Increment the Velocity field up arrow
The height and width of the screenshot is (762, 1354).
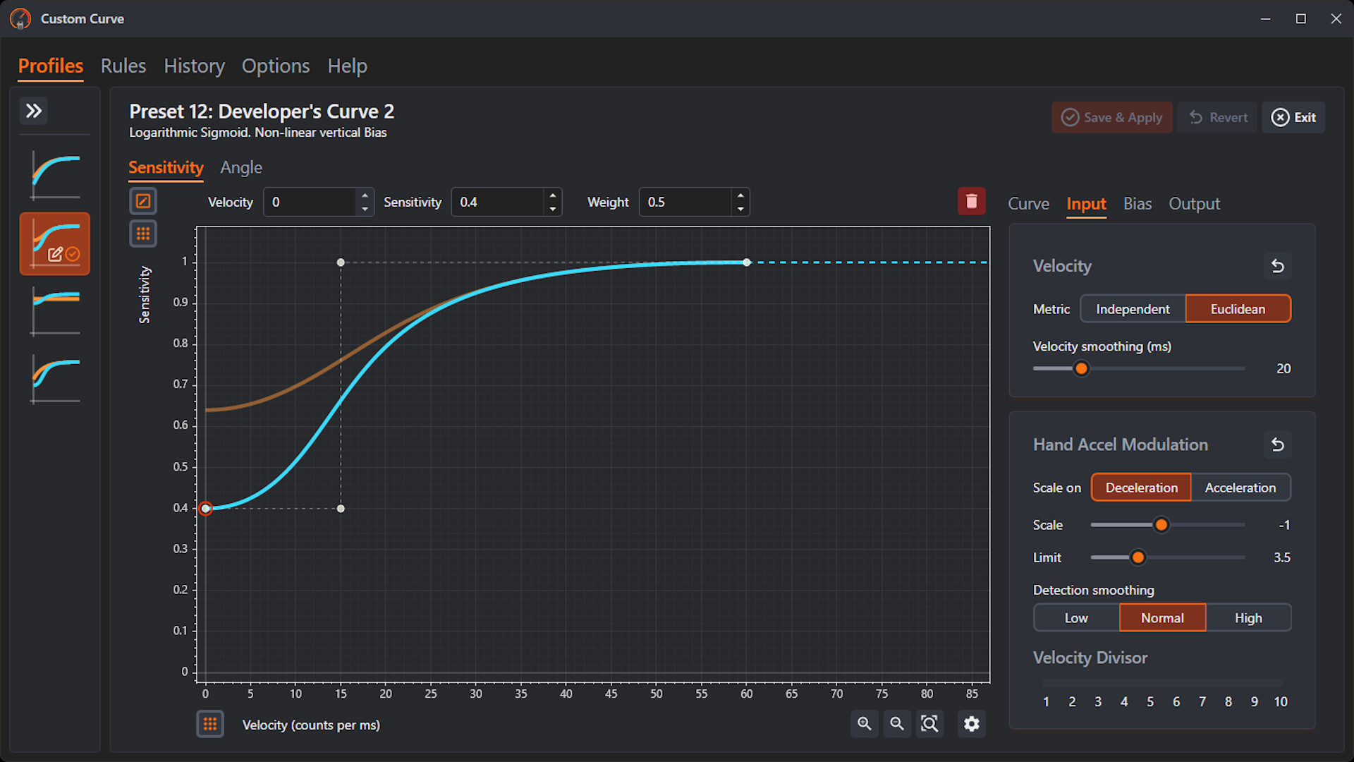365,195
